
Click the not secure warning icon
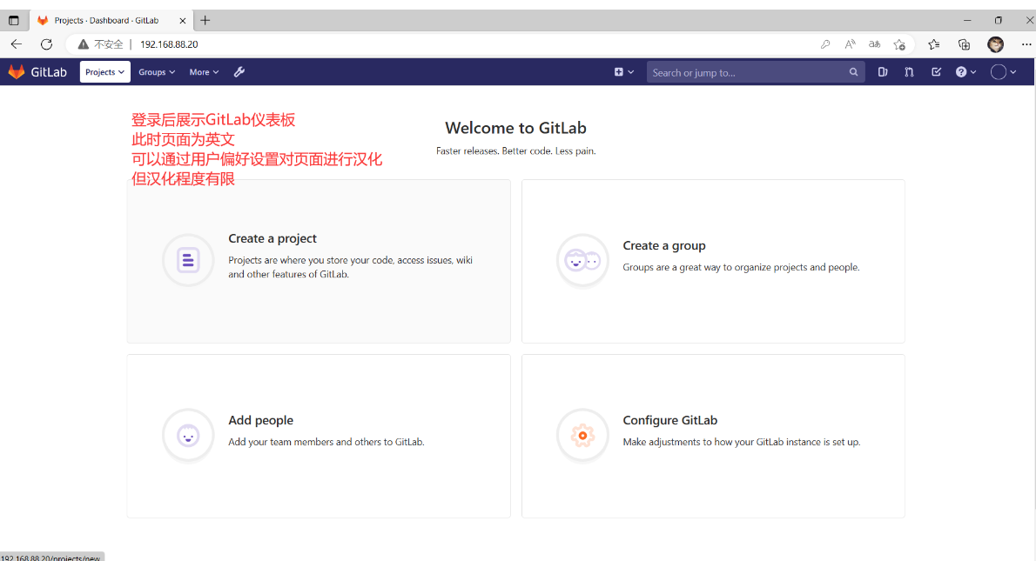[84, 44]
